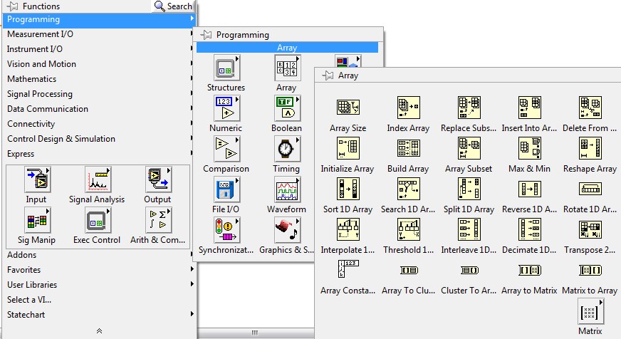Open the Arith & Comparison Express subpalette
This screenshot has height=339, width=621.
158,220
